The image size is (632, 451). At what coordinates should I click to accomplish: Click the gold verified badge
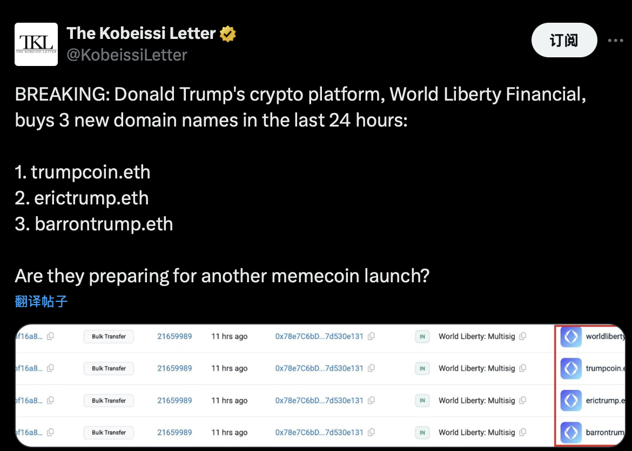(x=227, y=34)
